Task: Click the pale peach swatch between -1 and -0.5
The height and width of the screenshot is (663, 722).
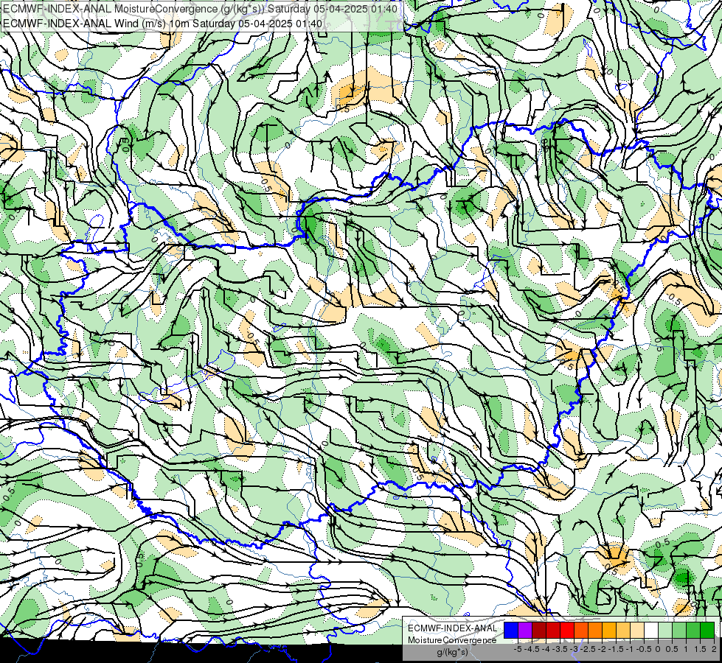Action: (x=636, y=631)
